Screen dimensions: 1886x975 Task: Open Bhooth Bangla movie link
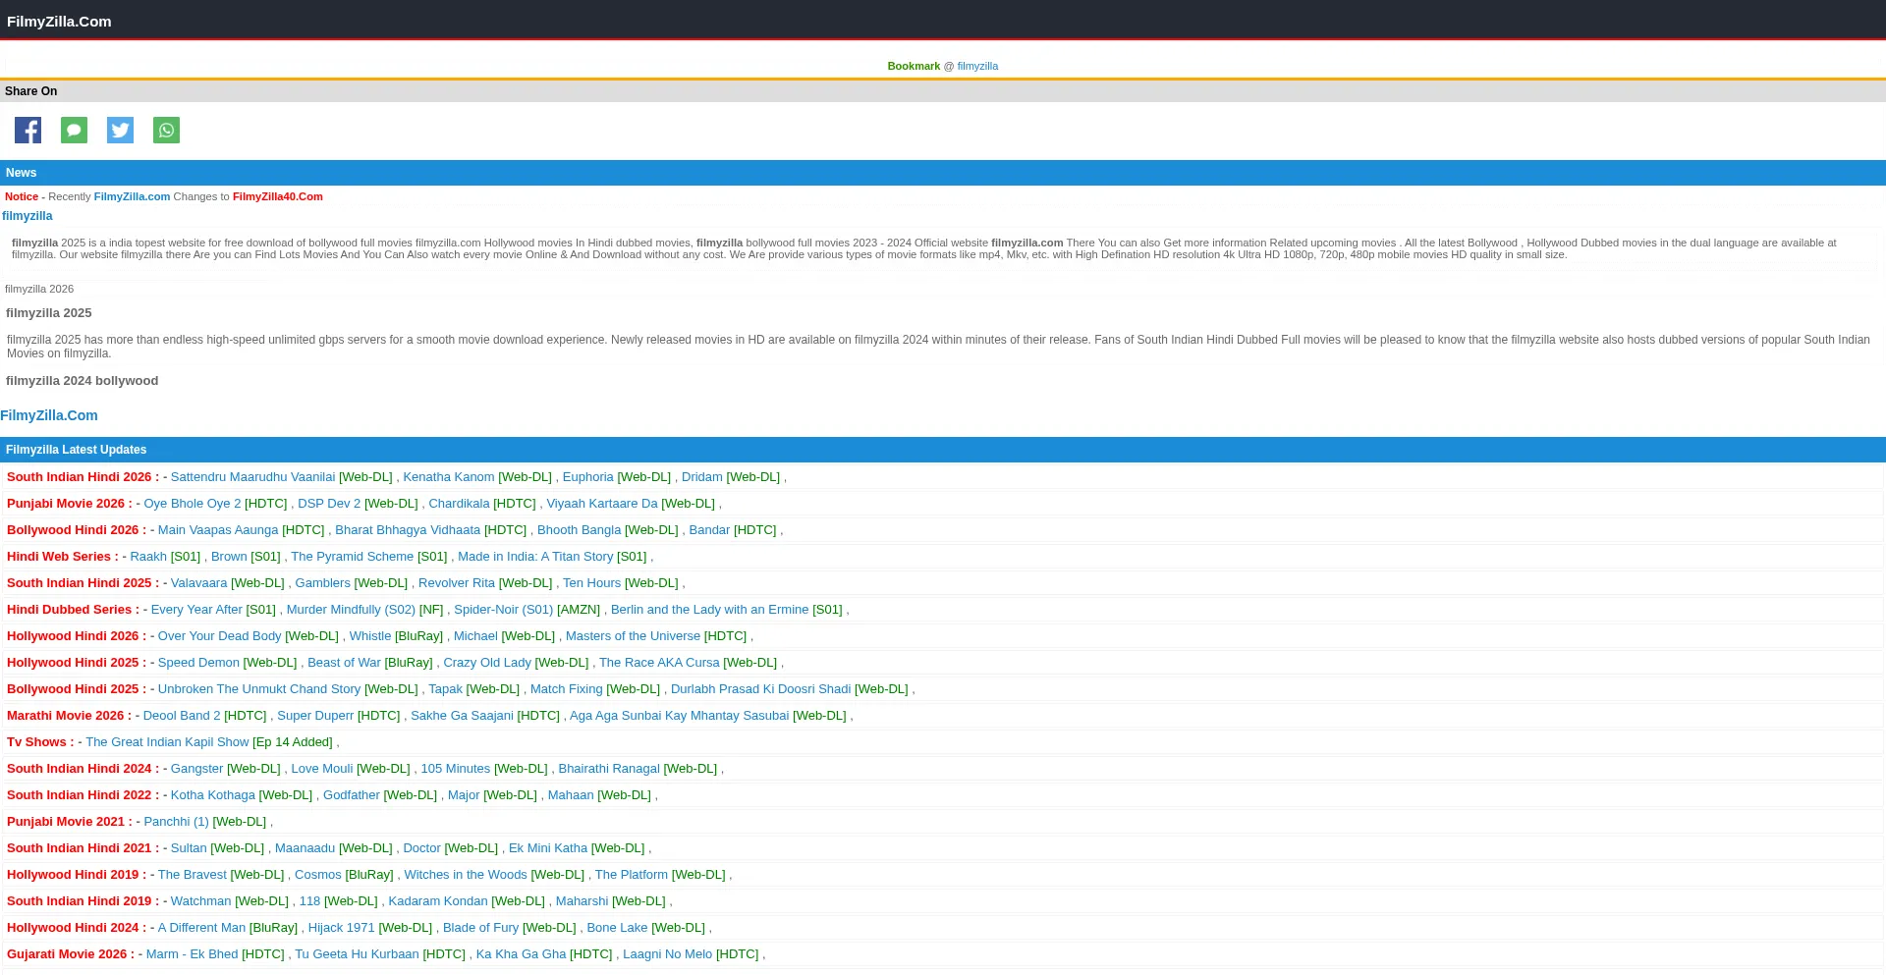click(x=580, y=530)
